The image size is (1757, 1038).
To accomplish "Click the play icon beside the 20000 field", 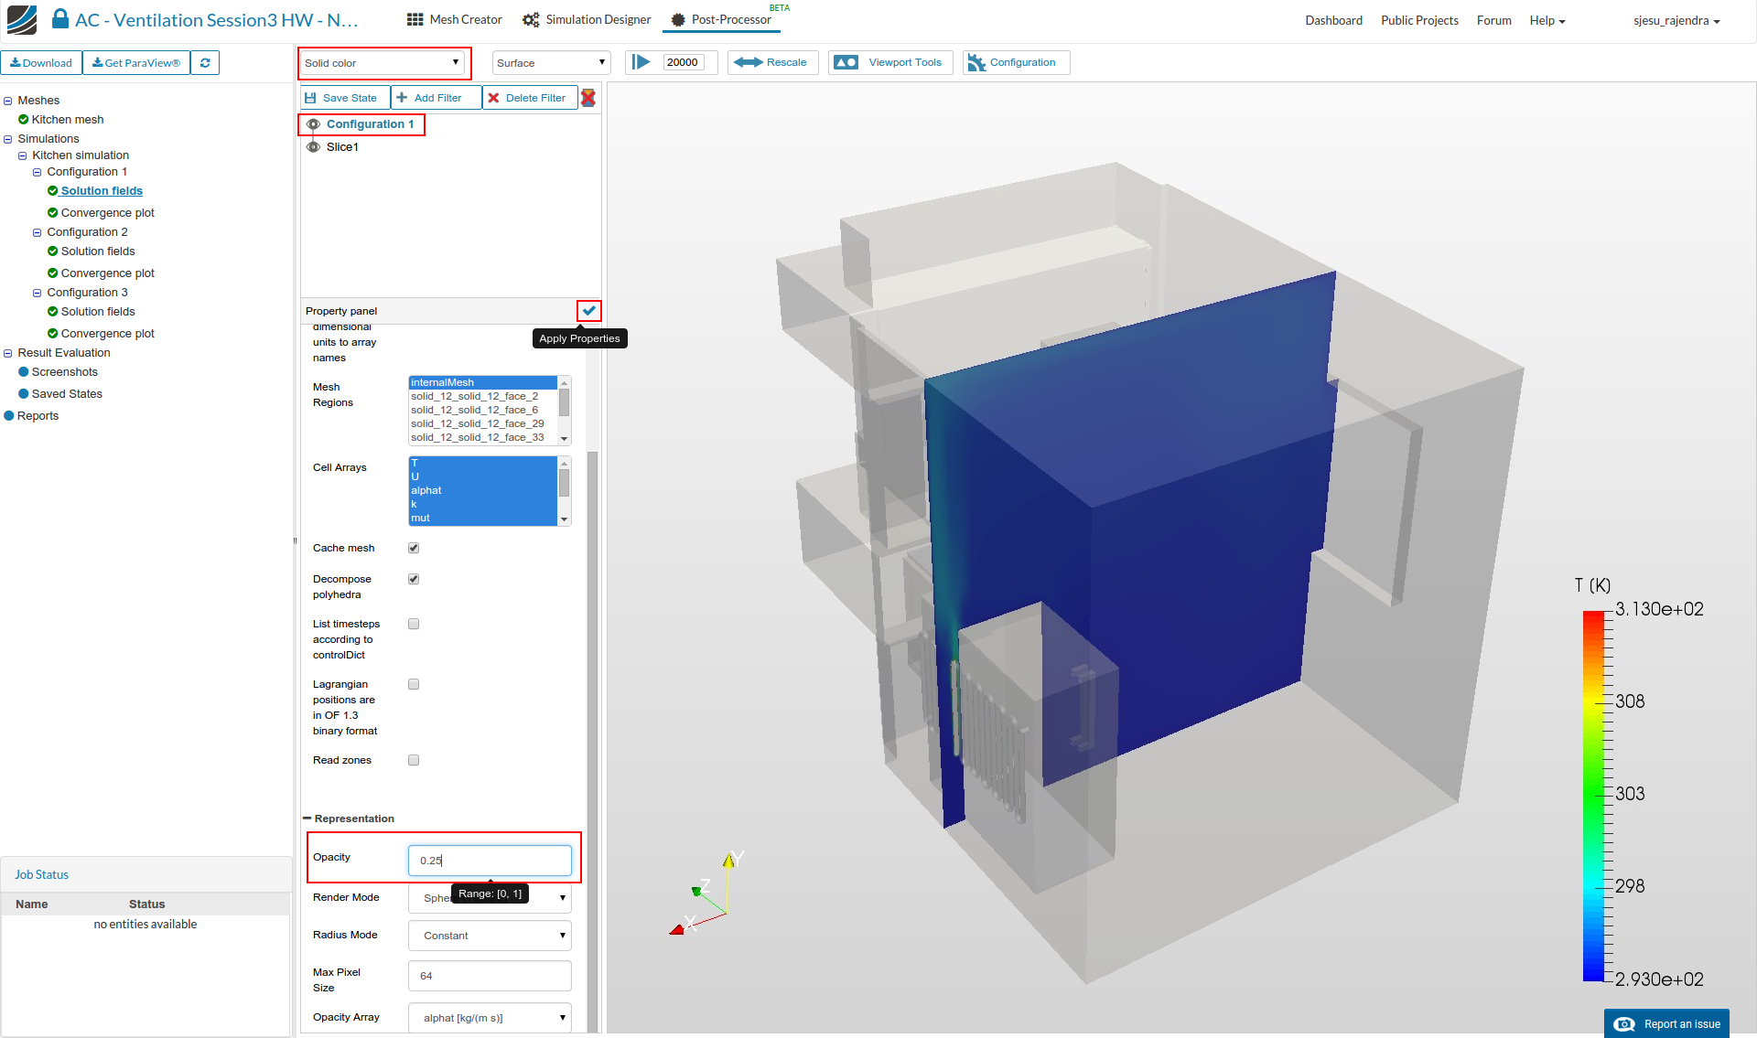I will pyautogui.click(x=641, y=62).
